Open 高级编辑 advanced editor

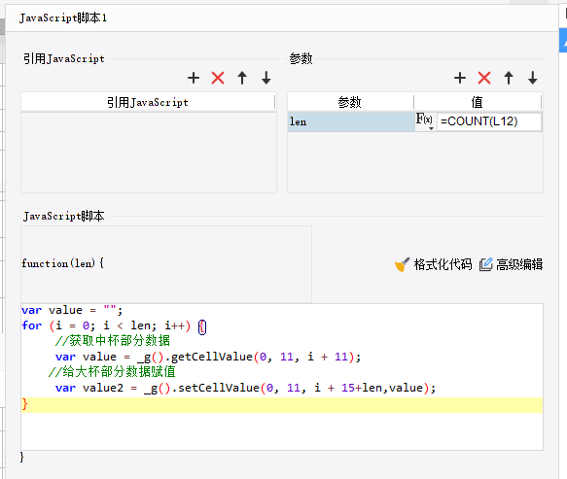[x=512, y=264]
